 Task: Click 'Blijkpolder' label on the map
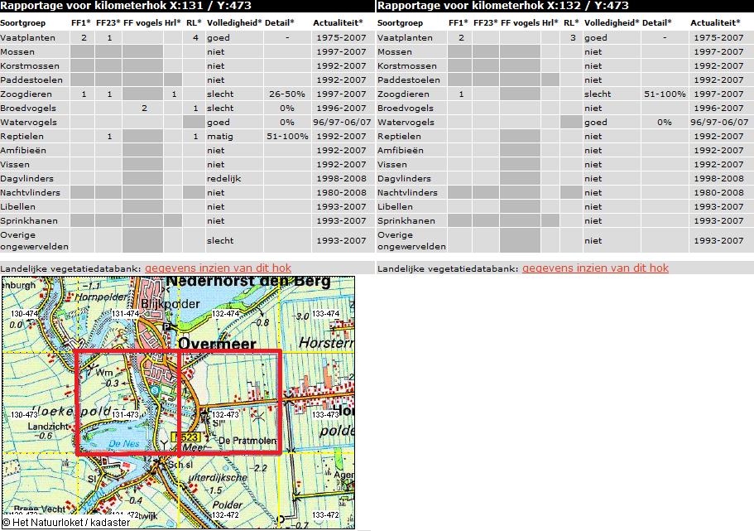[170, 304]
